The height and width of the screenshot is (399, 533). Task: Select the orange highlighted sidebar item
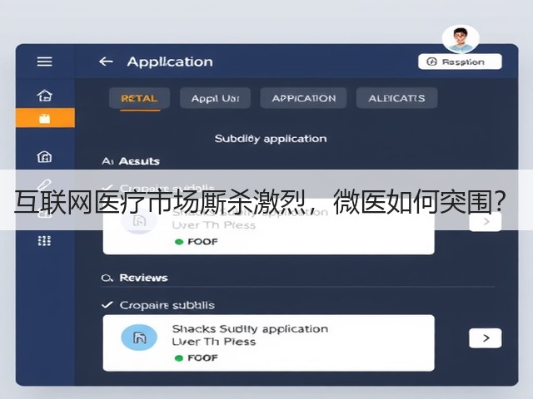point(45,118)
